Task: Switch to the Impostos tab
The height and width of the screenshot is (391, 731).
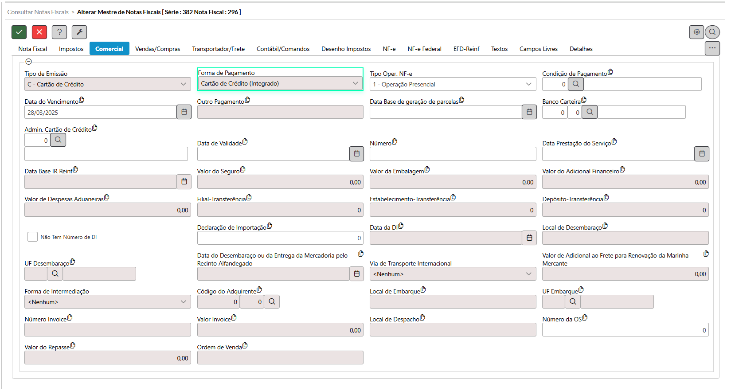Action: [x=71, y=49]
